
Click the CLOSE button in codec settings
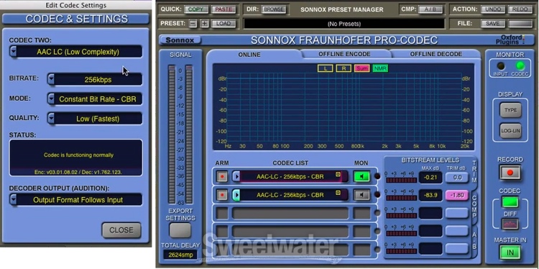coord(121,230)
